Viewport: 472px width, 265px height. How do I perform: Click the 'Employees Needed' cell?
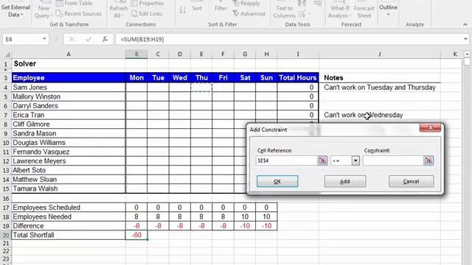[69, 217]
